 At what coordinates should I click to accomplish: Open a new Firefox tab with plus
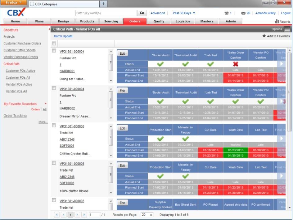(x=103, y=4)
